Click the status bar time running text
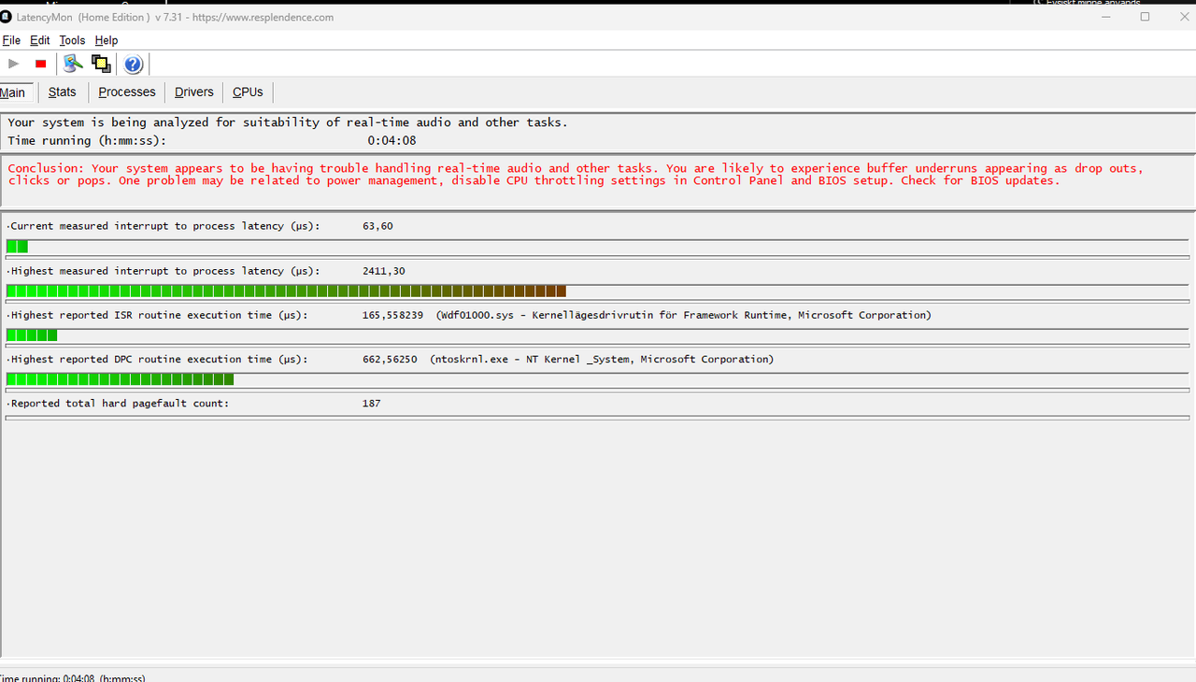 [x=72, y=677]
